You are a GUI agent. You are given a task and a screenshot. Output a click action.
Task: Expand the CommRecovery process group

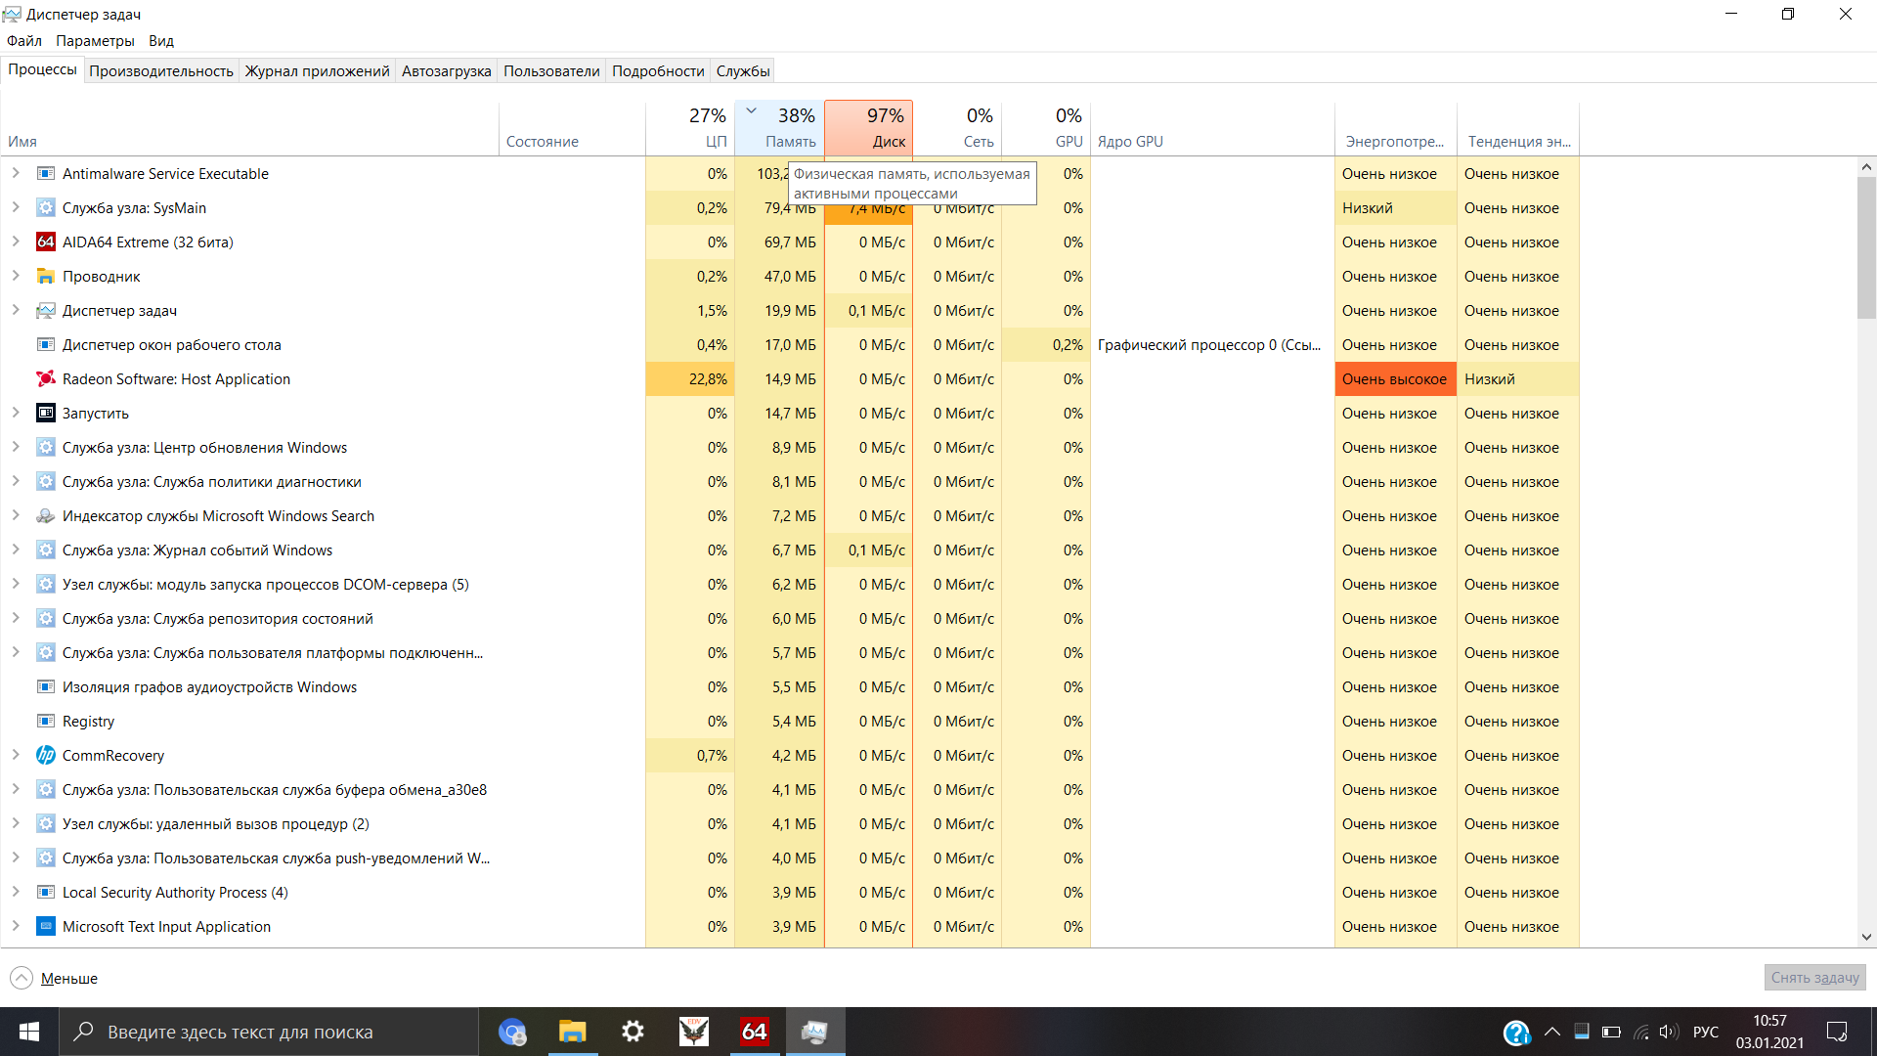[x=16, y=755]
